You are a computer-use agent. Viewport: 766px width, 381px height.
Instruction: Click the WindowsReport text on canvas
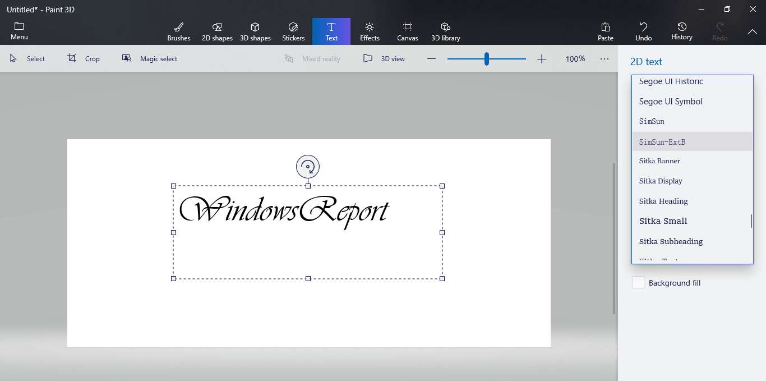283,212
